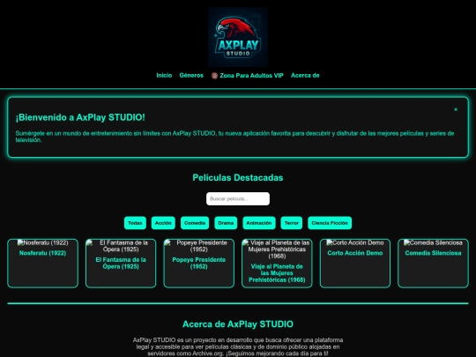Viewport: 476px width, 357px height.
Task: Open Comedia Silenciosa poster image
Action: point(433,243)
